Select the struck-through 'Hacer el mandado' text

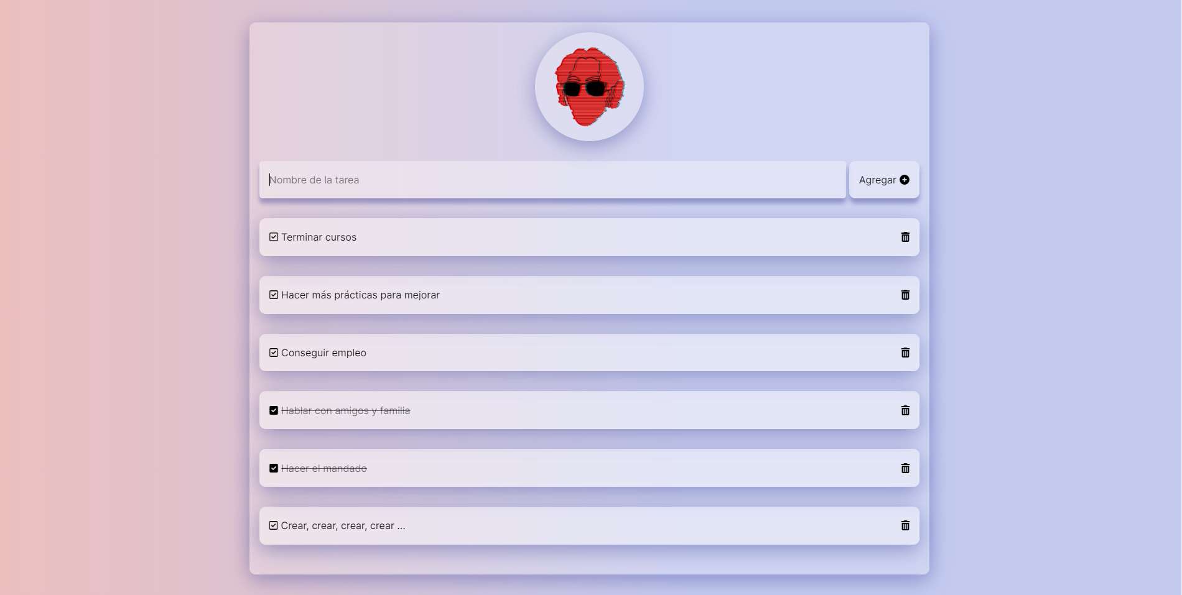(x=323, y=468)
